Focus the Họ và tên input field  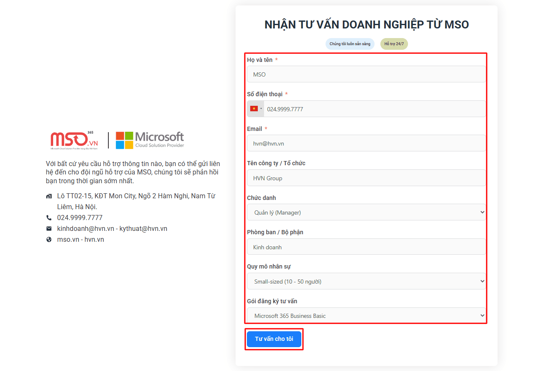tap(366, 74)
